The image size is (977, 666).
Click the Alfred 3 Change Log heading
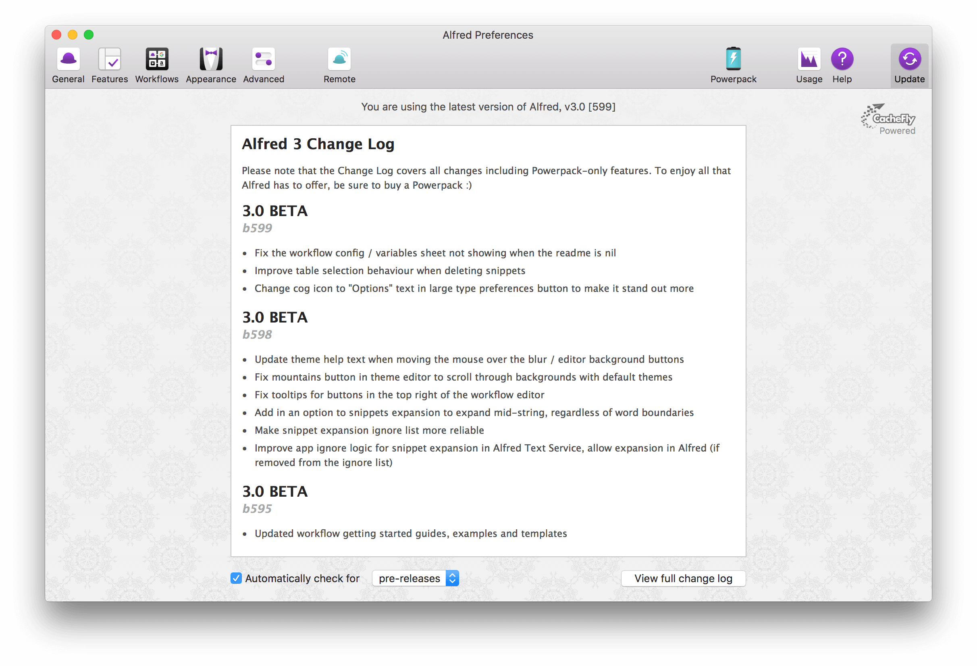coord(318,144)
